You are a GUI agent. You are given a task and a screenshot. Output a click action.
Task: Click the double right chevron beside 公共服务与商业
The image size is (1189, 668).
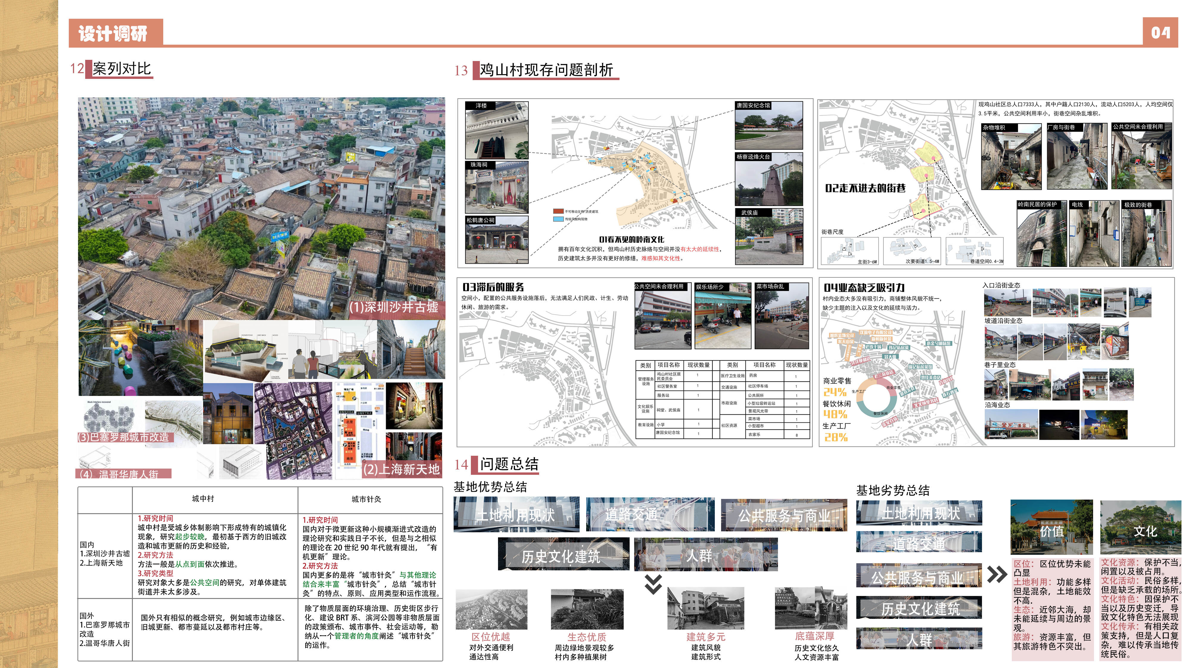tap(997, 574)
